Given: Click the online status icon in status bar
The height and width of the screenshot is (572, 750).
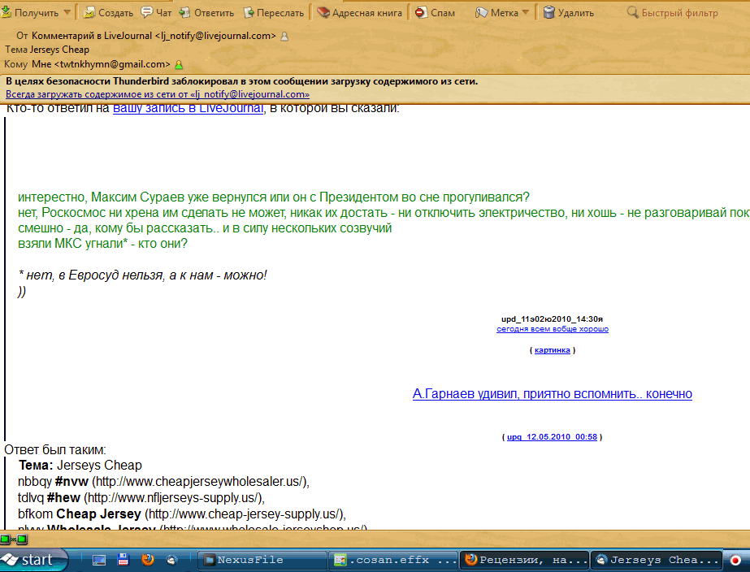Looking at the screenshot, I should click(x=14, y=539).
